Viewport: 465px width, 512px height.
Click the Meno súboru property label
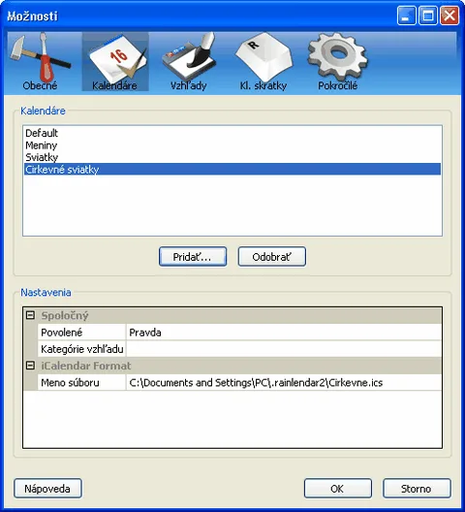[81, 382]
